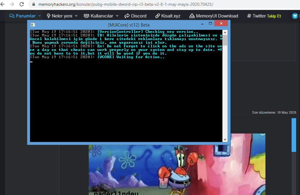
Task: Expand the Forumlar dropdown arrow
Action: pyautogui.click(x=40, y=16)
